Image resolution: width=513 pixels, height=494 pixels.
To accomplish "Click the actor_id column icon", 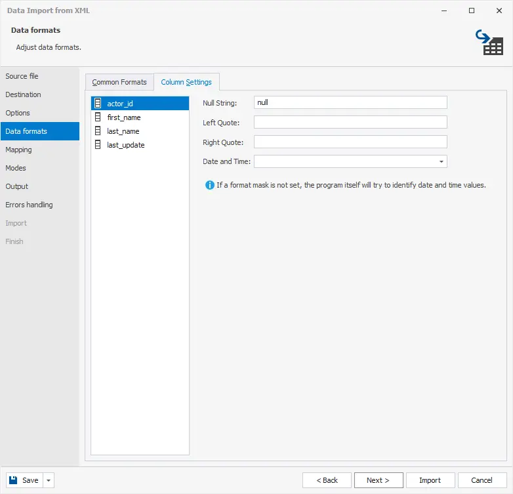I will tap(98, 104).
